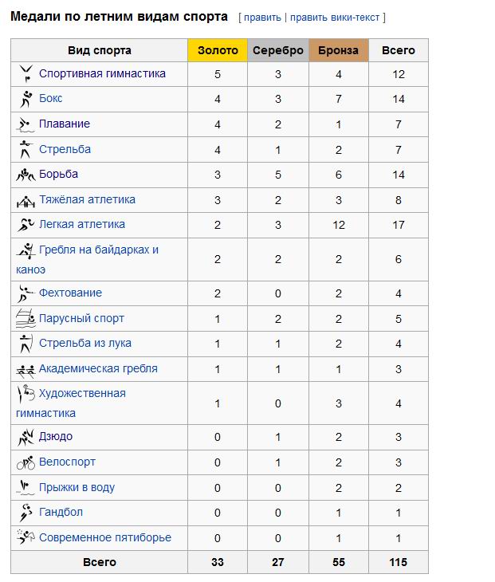Click the cycling pictogram beside Велоспорт
This screenshot has height=582, width=495.
(x=26, y=462)
